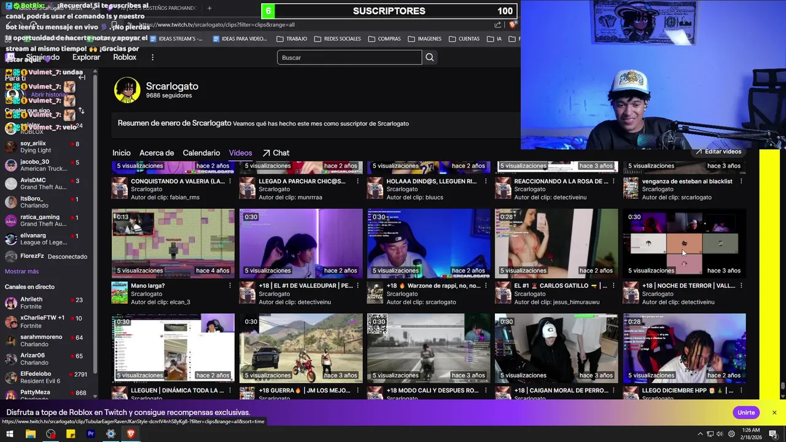This screenshot has height=442, width=786.
Task: Play "+18 Warzone de rappi" clip thumbnail
Action: click(429, 244)
